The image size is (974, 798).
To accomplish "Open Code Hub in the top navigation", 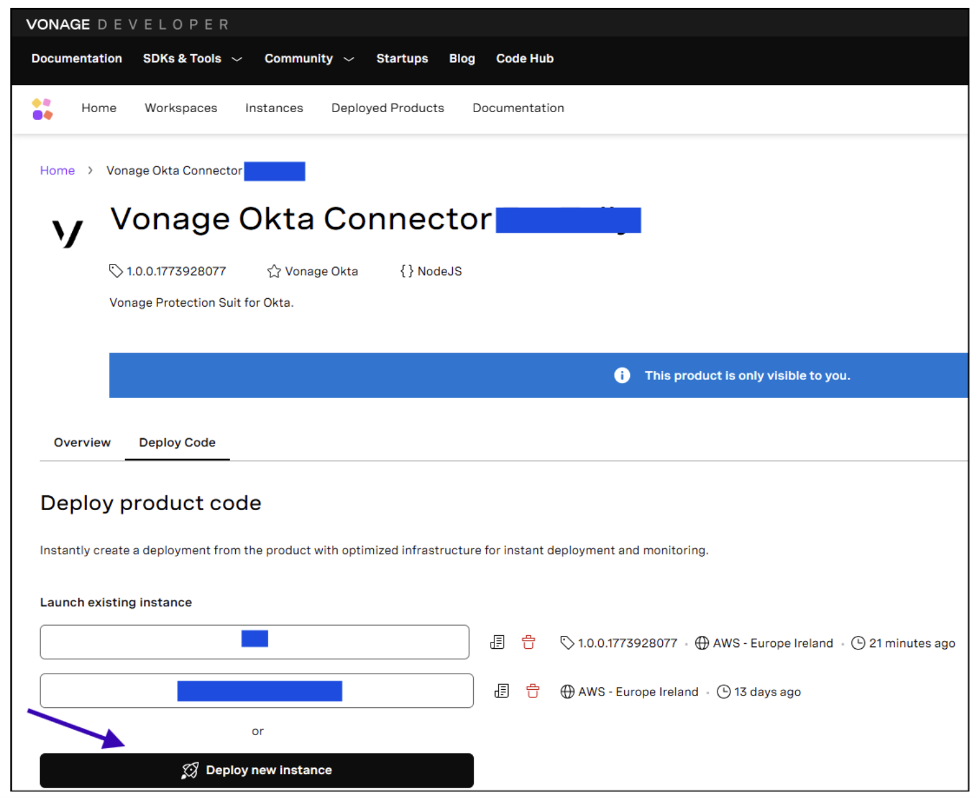I will 525,58.
